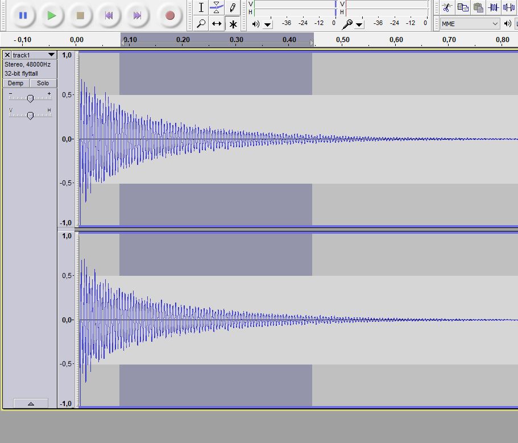Click the Cut scissors icon
This screenshot has height=443, width=518.
coord(447,7)
